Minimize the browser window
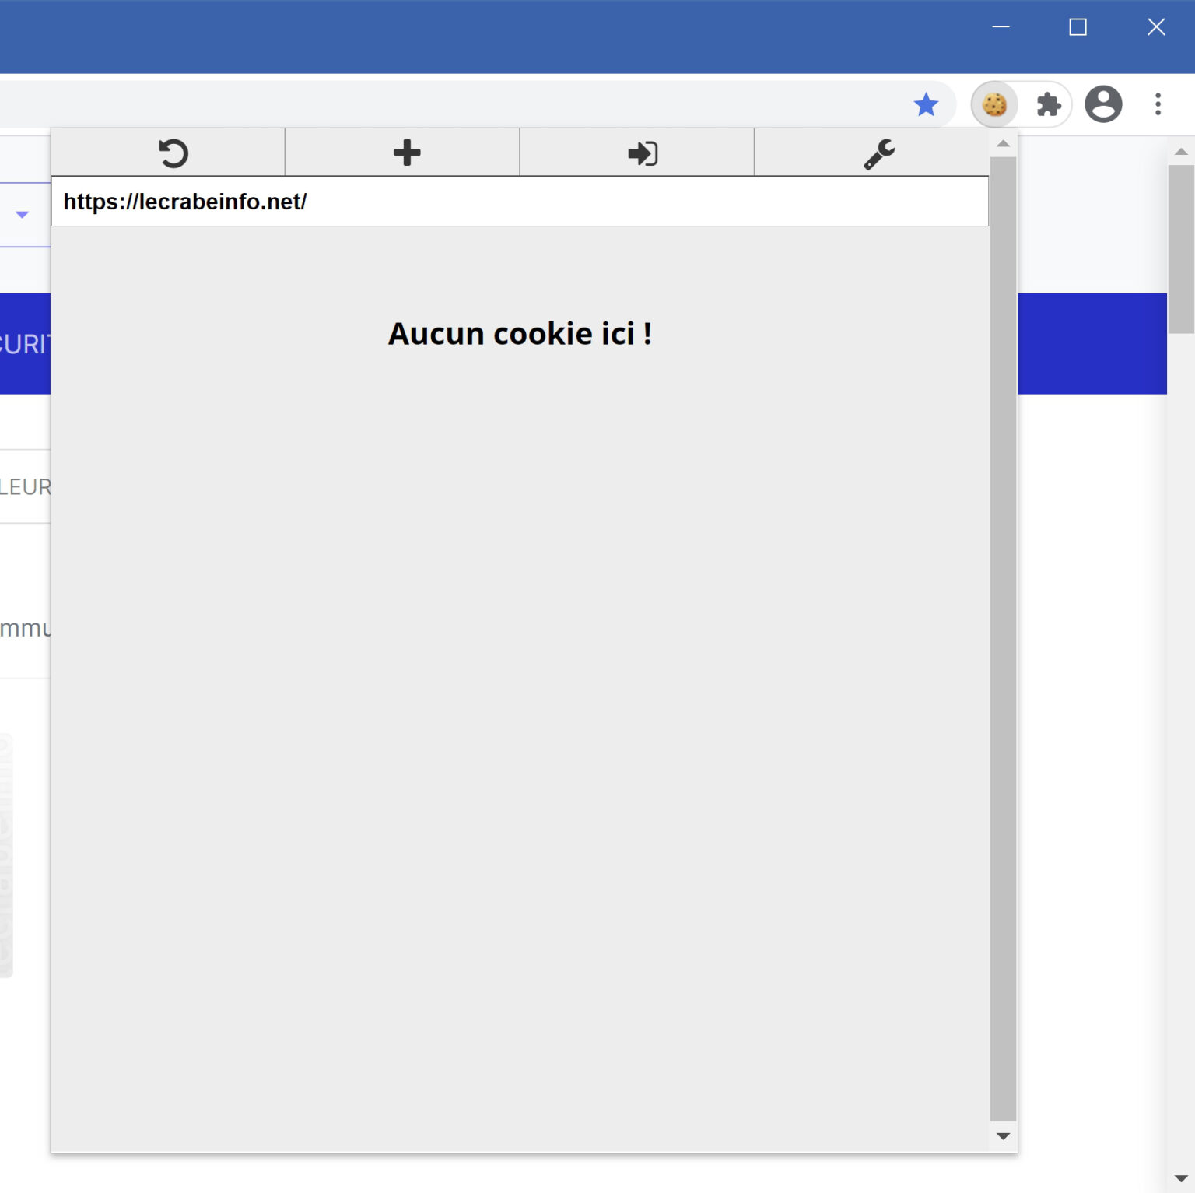Viewport: 1195px width, 1193px height. pyautogui.click(x=1001, y=27)
